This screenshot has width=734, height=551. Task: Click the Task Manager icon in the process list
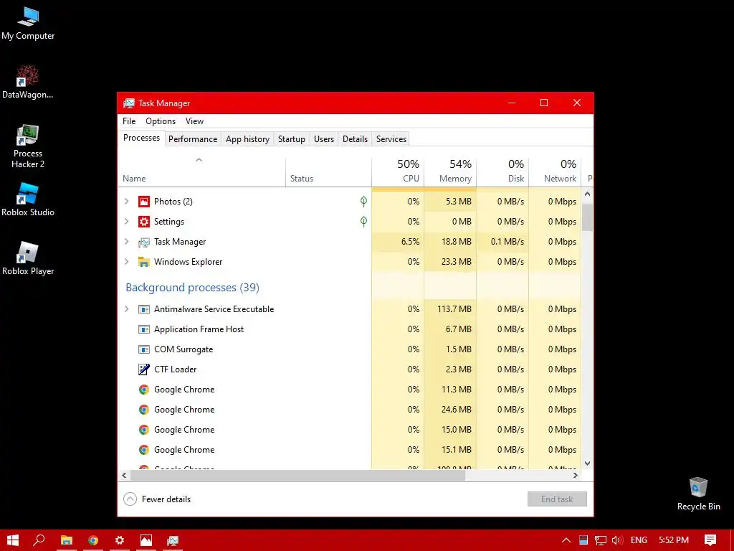tap(143, 242)
